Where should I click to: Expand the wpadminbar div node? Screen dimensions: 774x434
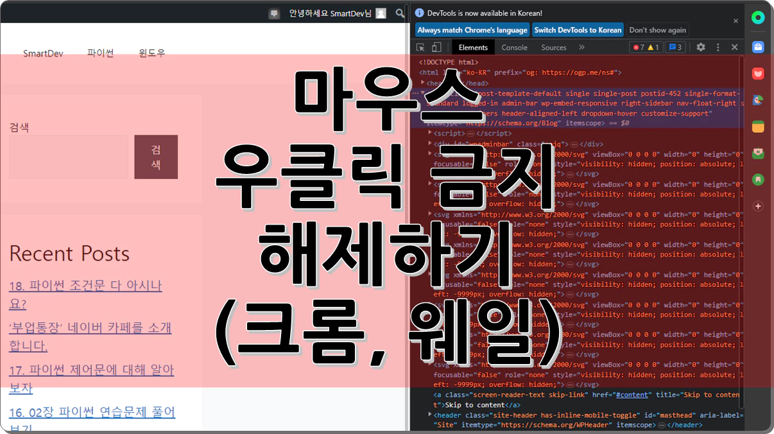[431, 144]
